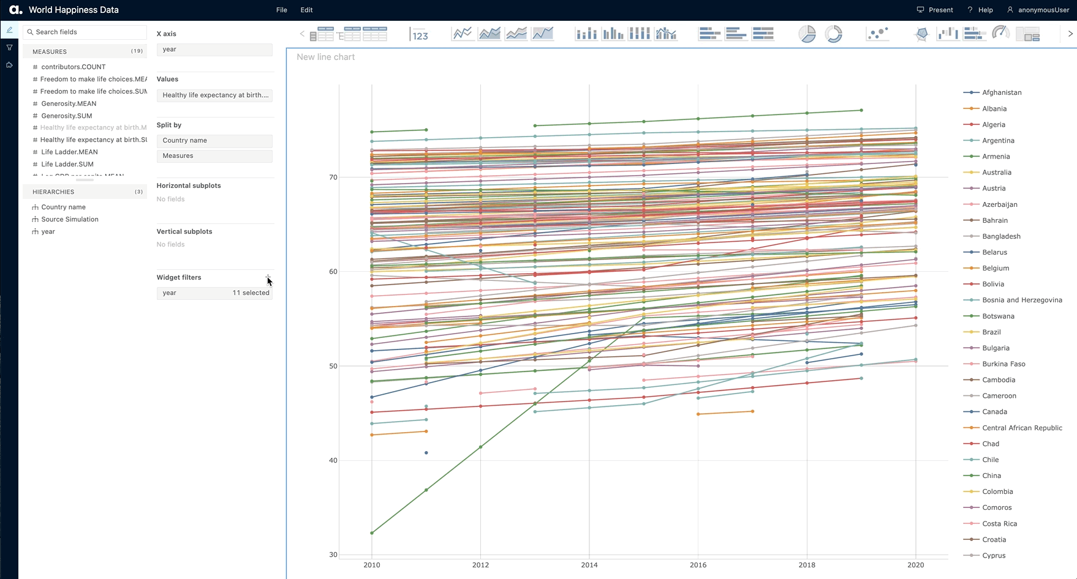
Task: Open the Edit menu
Action: point(307,10)
